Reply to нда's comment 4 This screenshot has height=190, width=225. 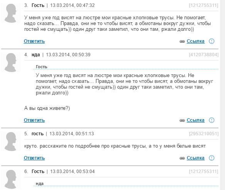(34, 120)
